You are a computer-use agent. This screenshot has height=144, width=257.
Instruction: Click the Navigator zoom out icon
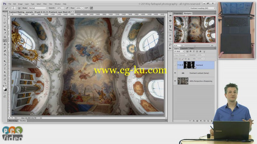(x=182, y=45)
